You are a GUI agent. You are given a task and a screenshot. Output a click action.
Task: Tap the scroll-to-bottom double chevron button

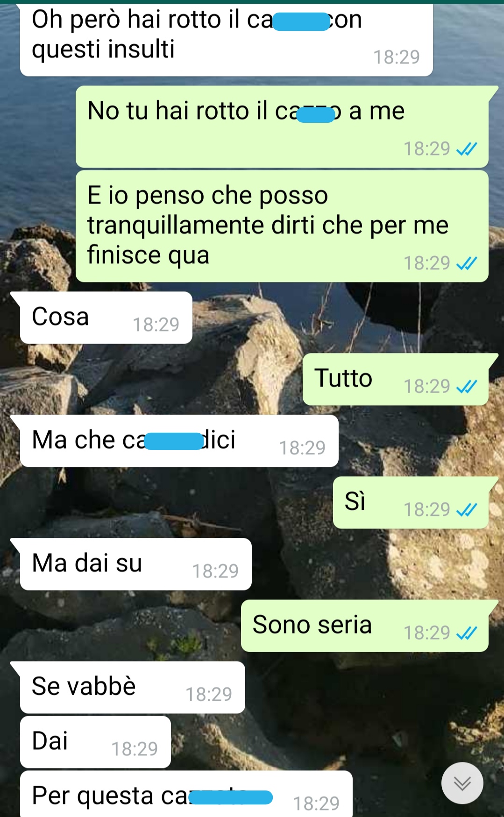click(462, 783)
